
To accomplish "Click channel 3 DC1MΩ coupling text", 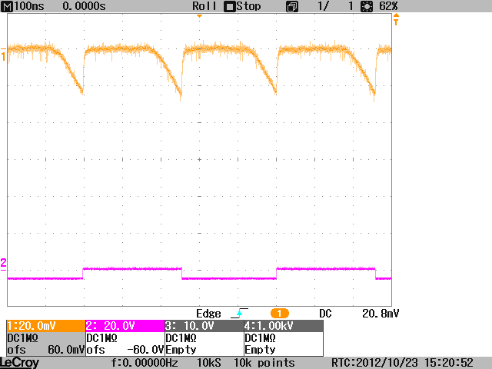I will click(x=181, y=338).
